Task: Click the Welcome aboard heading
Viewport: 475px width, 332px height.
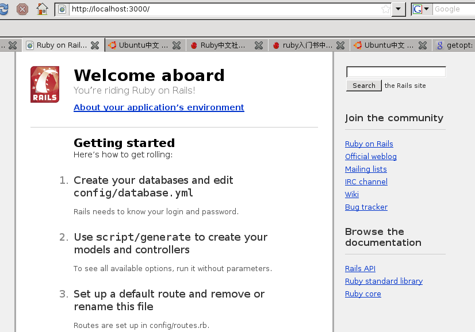Action: (x=149, y=75)
